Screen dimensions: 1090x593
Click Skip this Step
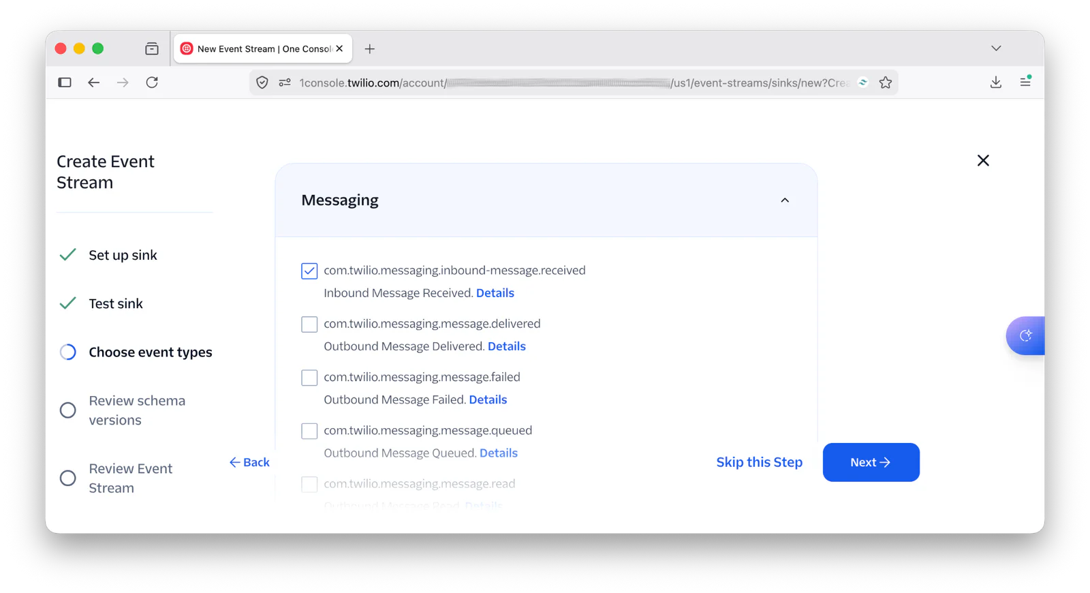point(759,462)
